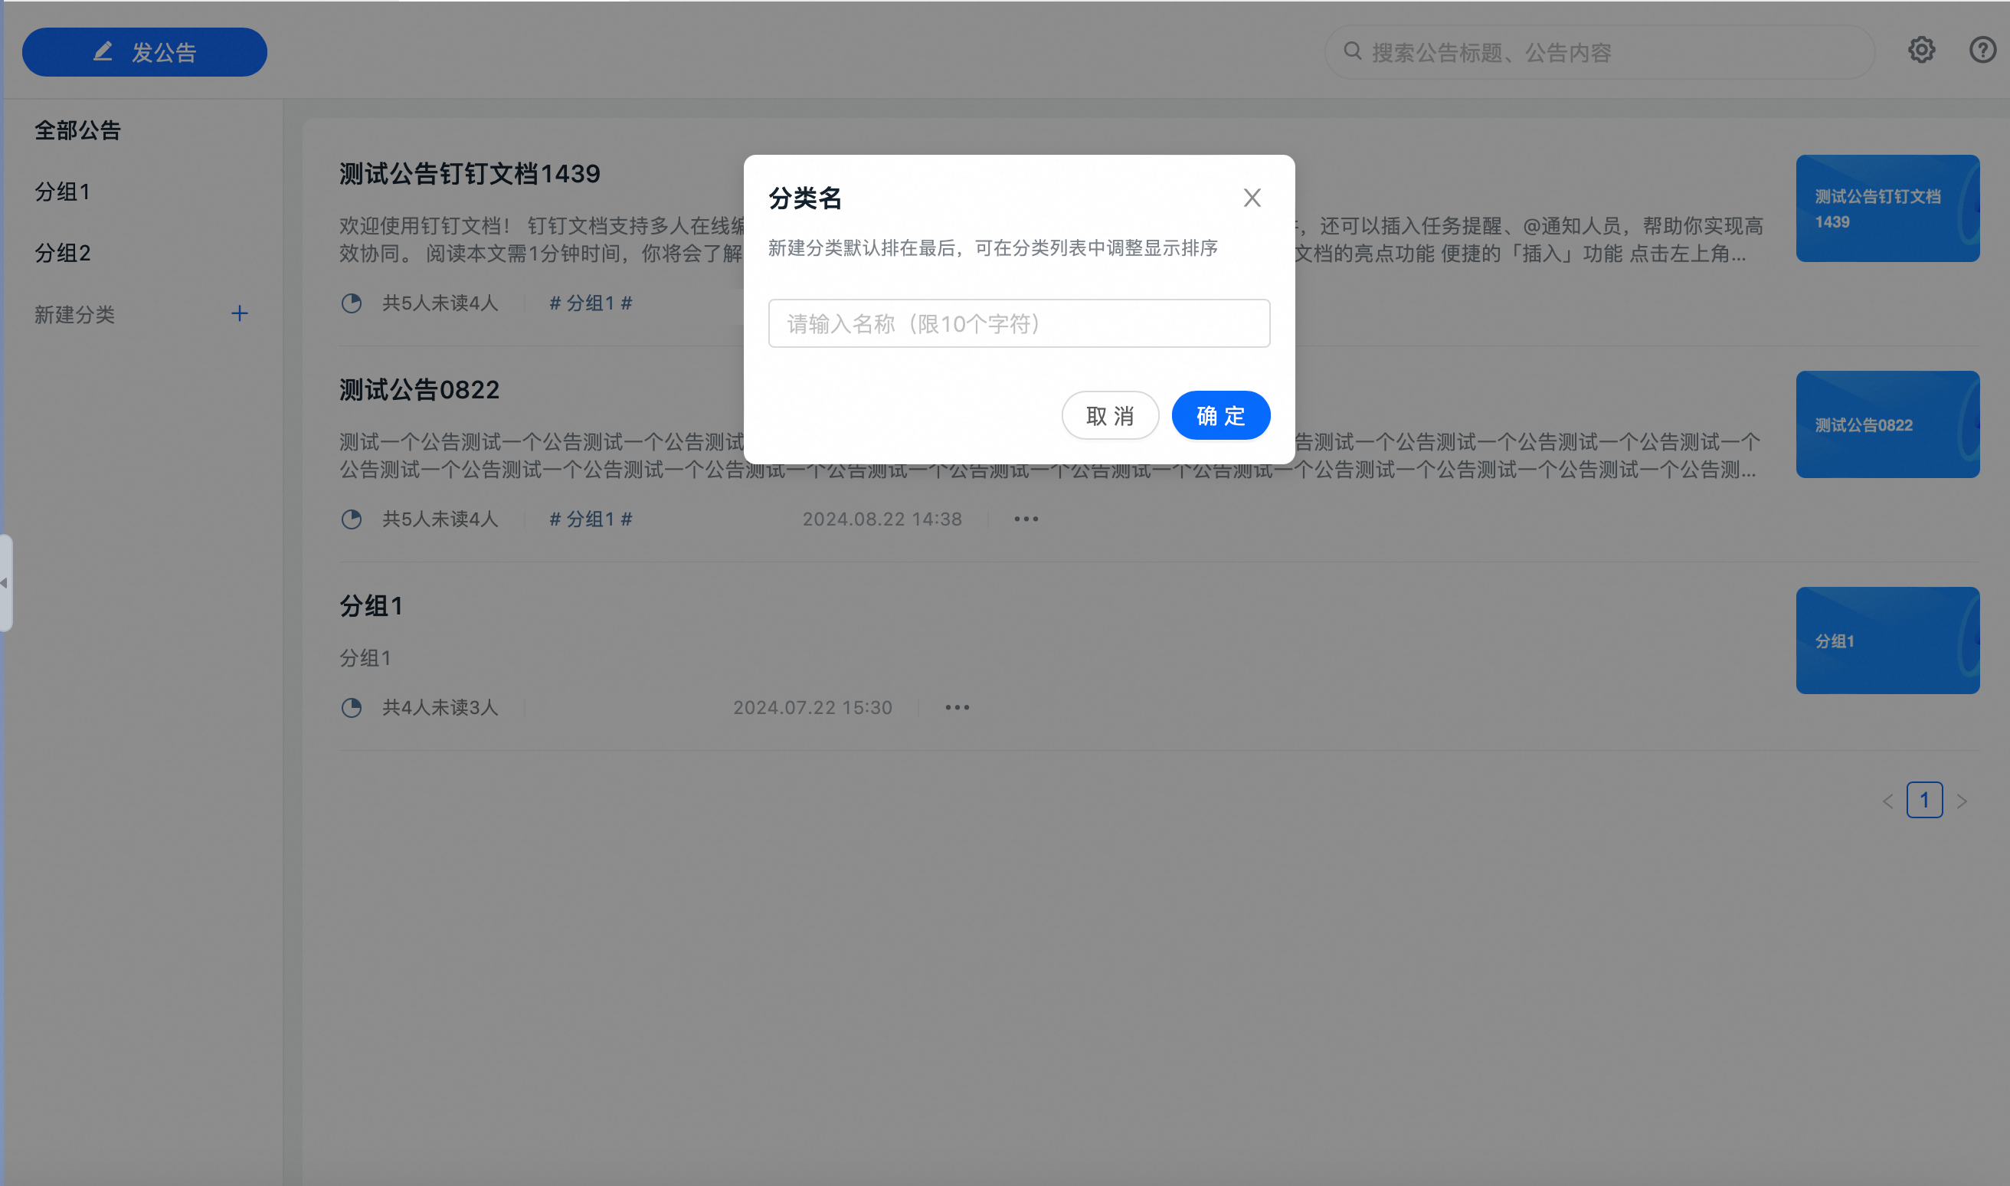Click the plus icon beside 新建分类
The width and height of the screenshot is (2010, 1186).
click(239, 313)
